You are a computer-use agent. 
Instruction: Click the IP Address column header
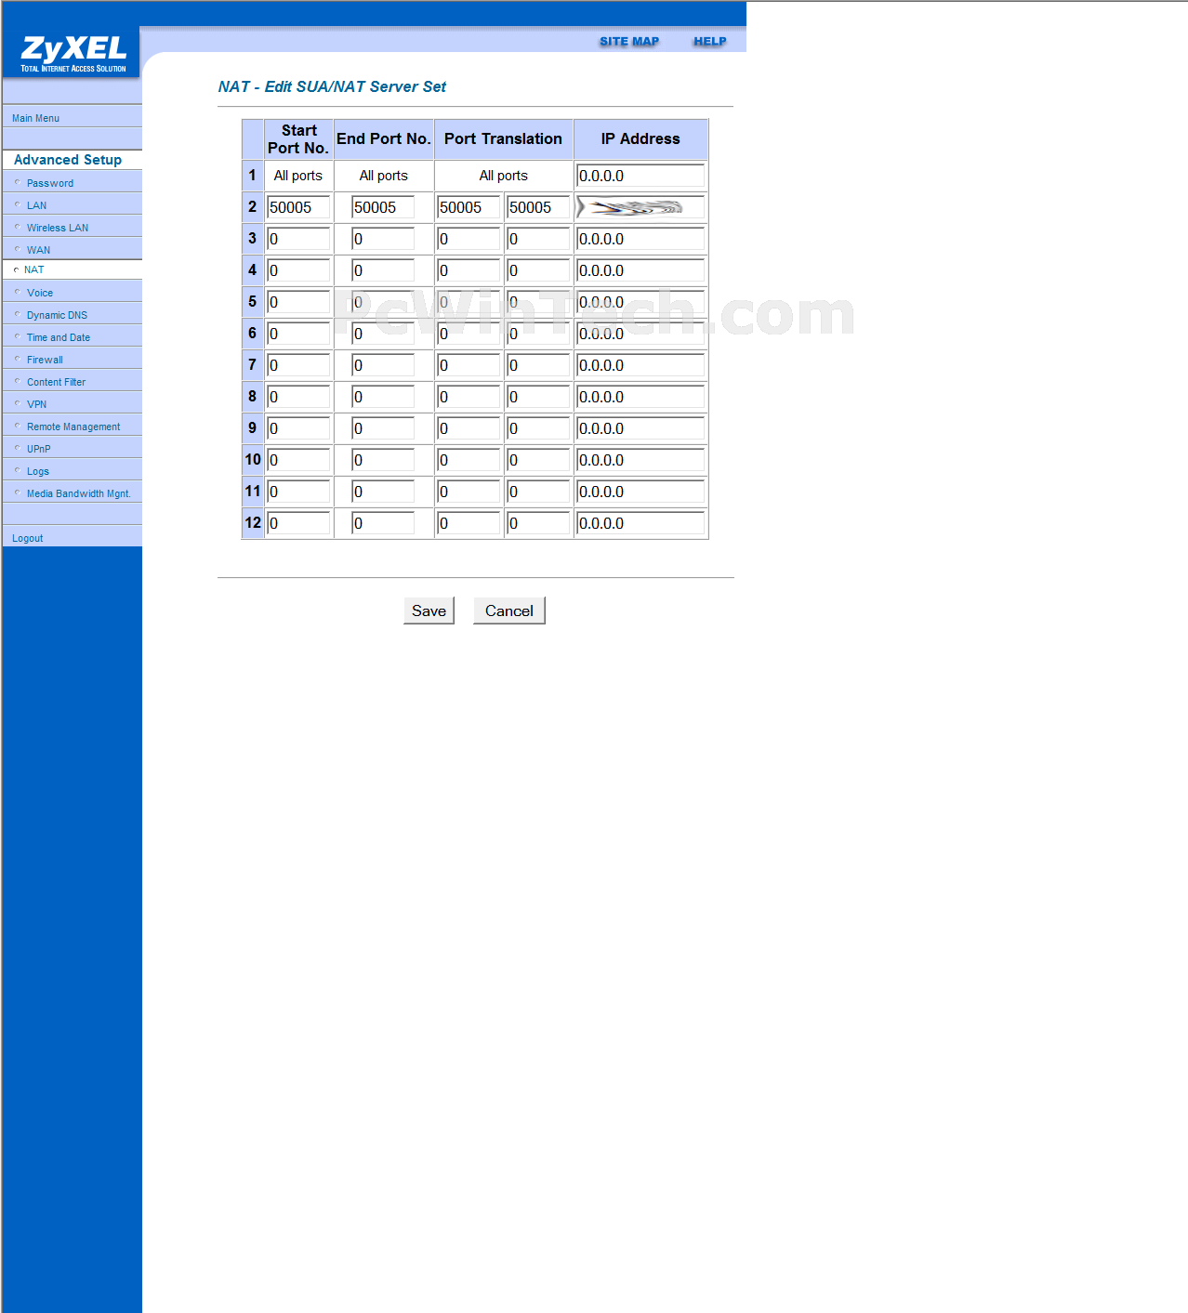pos(640,138)
